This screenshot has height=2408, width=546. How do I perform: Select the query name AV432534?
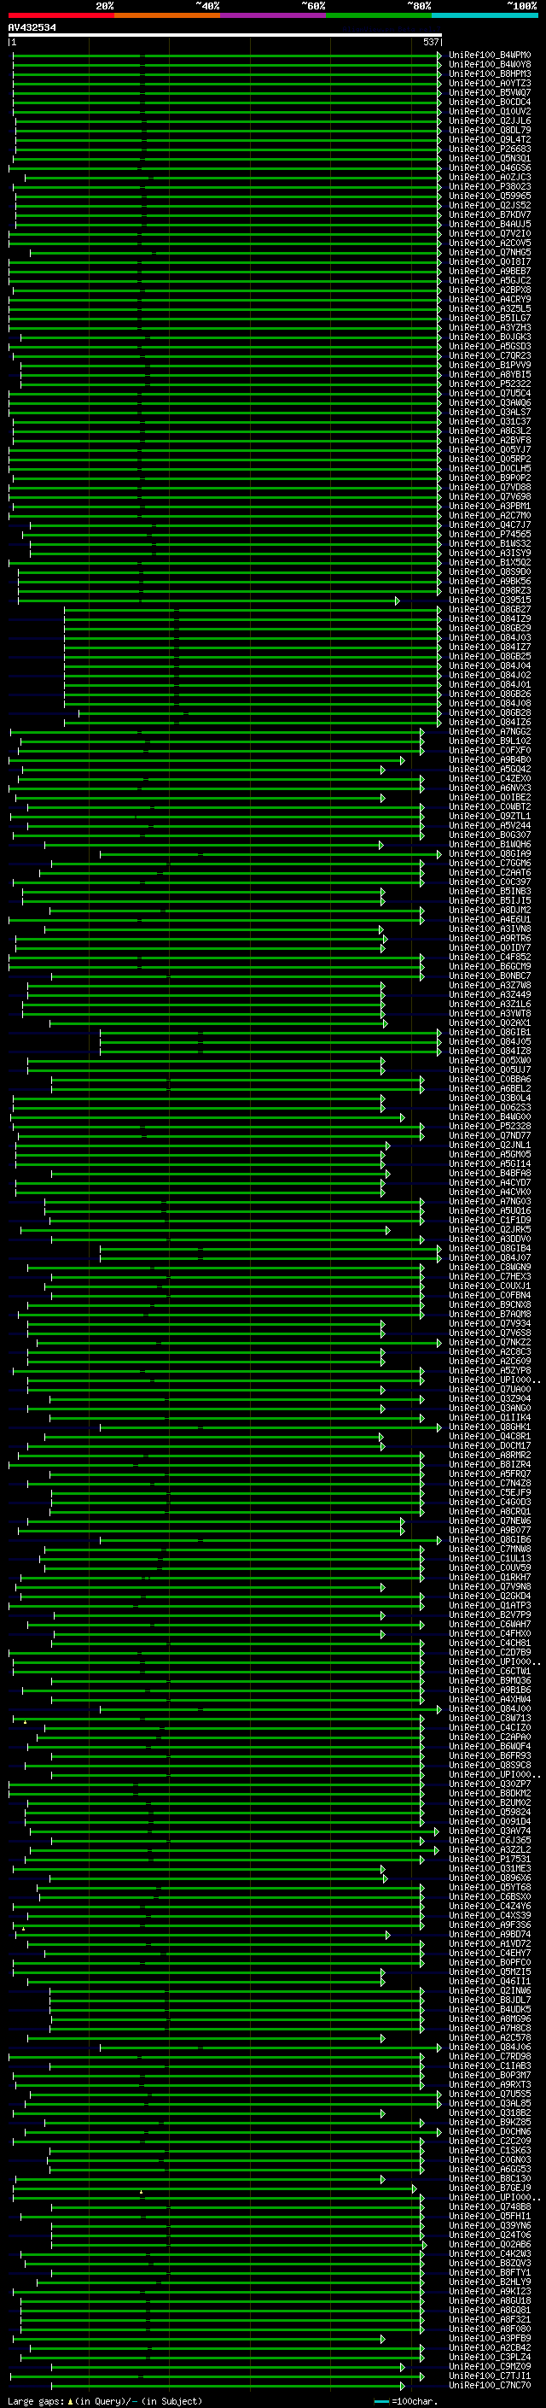point(32,27)
